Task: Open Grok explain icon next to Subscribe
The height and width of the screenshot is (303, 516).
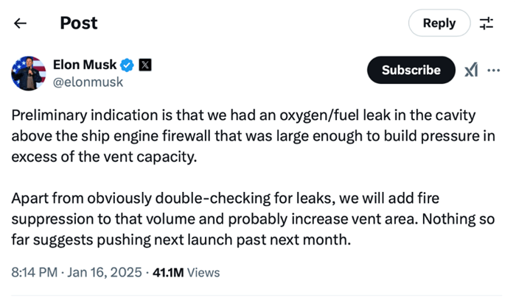Action: point(471,71)
